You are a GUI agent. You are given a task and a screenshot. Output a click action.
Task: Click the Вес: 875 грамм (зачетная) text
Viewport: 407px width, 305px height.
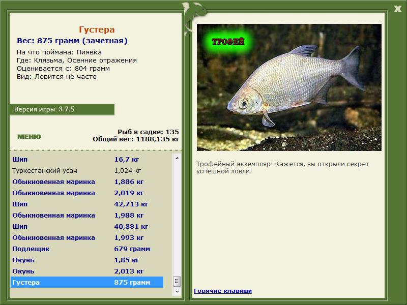[72, 41]
